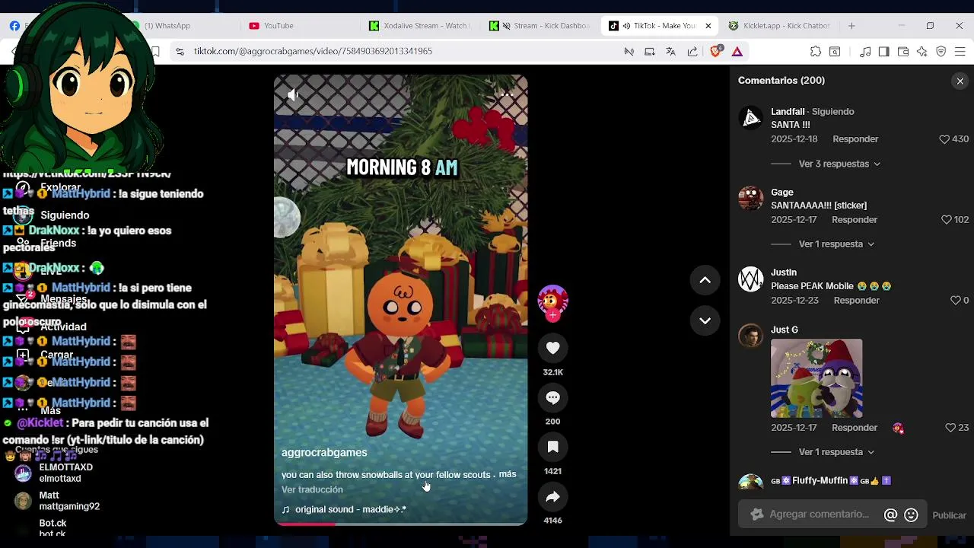
Task: Go to next video with down chevron
Action: pos(705,320)
